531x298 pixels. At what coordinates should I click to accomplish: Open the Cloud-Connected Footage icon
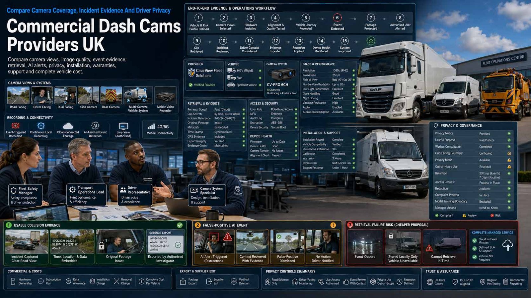pyautogui.click(x=68, y=126)
